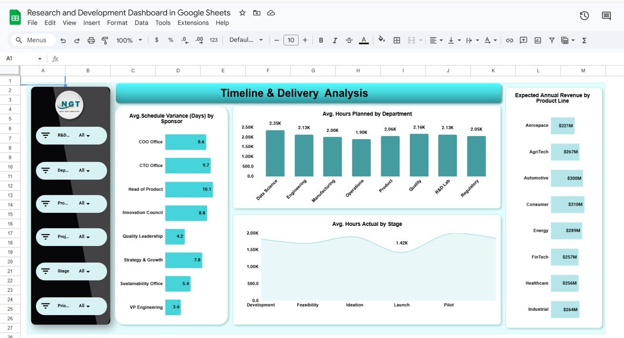
Task: Open the Format menu
Action: click(117, 22)
